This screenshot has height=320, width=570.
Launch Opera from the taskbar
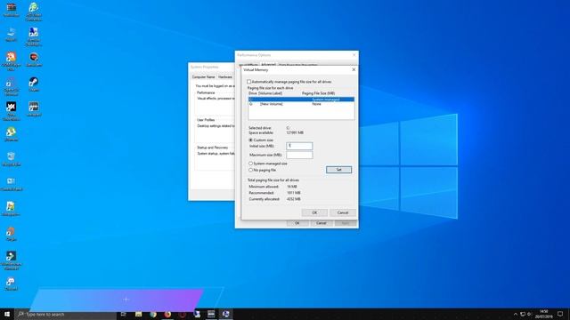(x=182, y=314)
